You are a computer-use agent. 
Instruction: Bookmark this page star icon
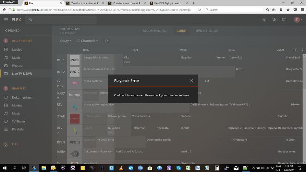[268, 10]
